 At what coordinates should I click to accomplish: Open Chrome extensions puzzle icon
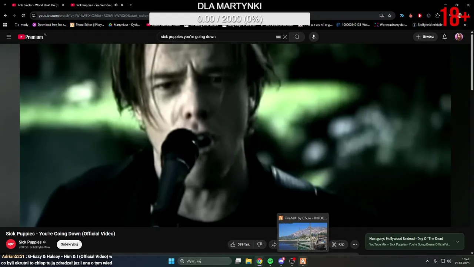pyautogui.click(x=437, y=16)
